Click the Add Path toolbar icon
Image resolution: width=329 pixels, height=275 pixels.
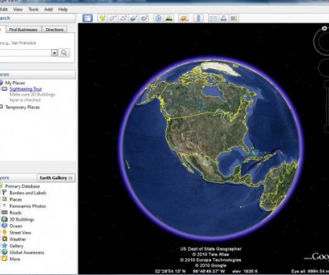[x=123, y=18]
